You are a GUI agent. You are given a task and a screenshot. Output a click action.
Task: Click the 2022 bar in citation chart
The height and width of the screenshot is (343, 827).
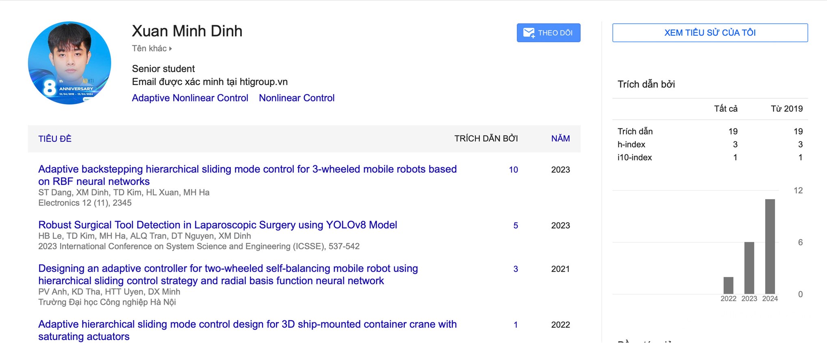(x=728, y=285)
